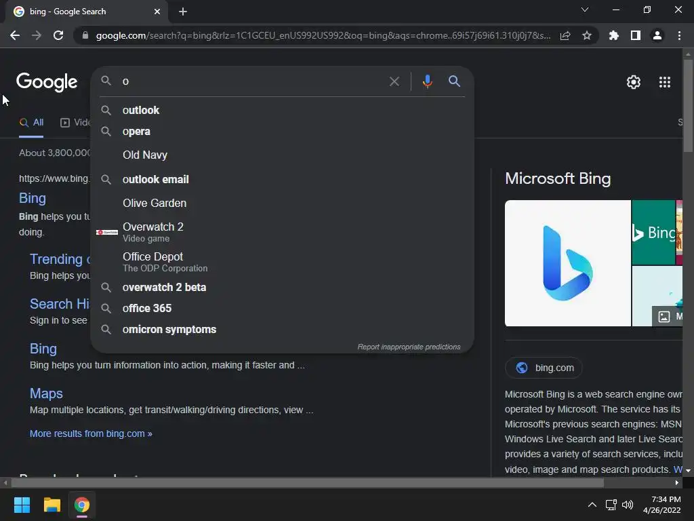The width and height of the screenshot is (694, 521).
Task: Click 'Report inappropriate predictions'
Action: (409, 347)
